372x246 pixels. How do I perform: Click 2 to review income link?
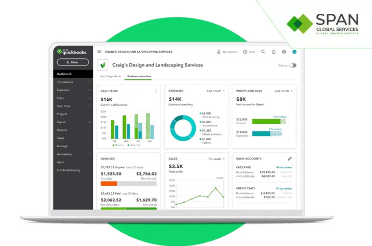[x=280, y=117]
